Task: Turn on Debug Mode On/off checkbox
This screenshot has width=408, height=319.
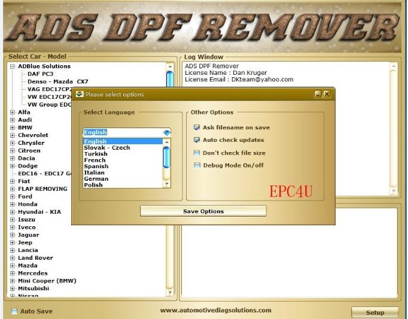Action: click(x=197, y=165)
